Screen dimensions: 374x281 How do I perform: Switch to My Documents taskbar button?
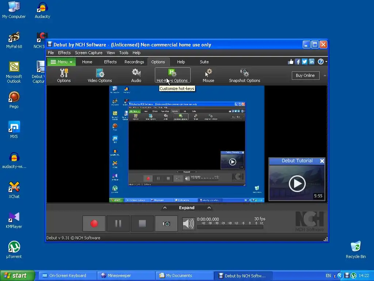click(184, 276)
